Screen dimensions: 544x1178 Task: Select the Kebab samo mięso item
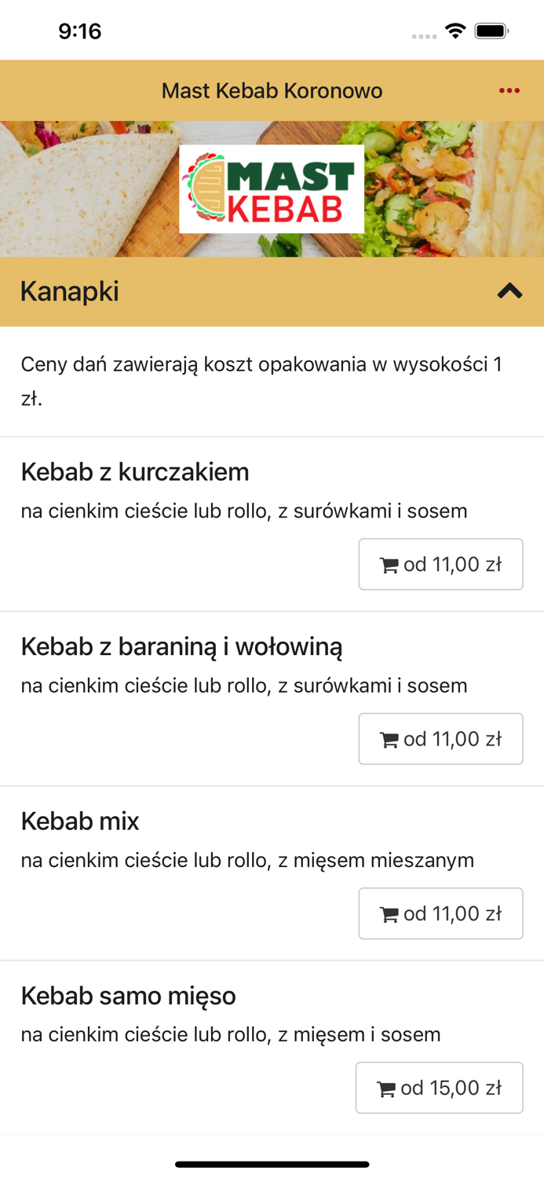pos(128,996)
